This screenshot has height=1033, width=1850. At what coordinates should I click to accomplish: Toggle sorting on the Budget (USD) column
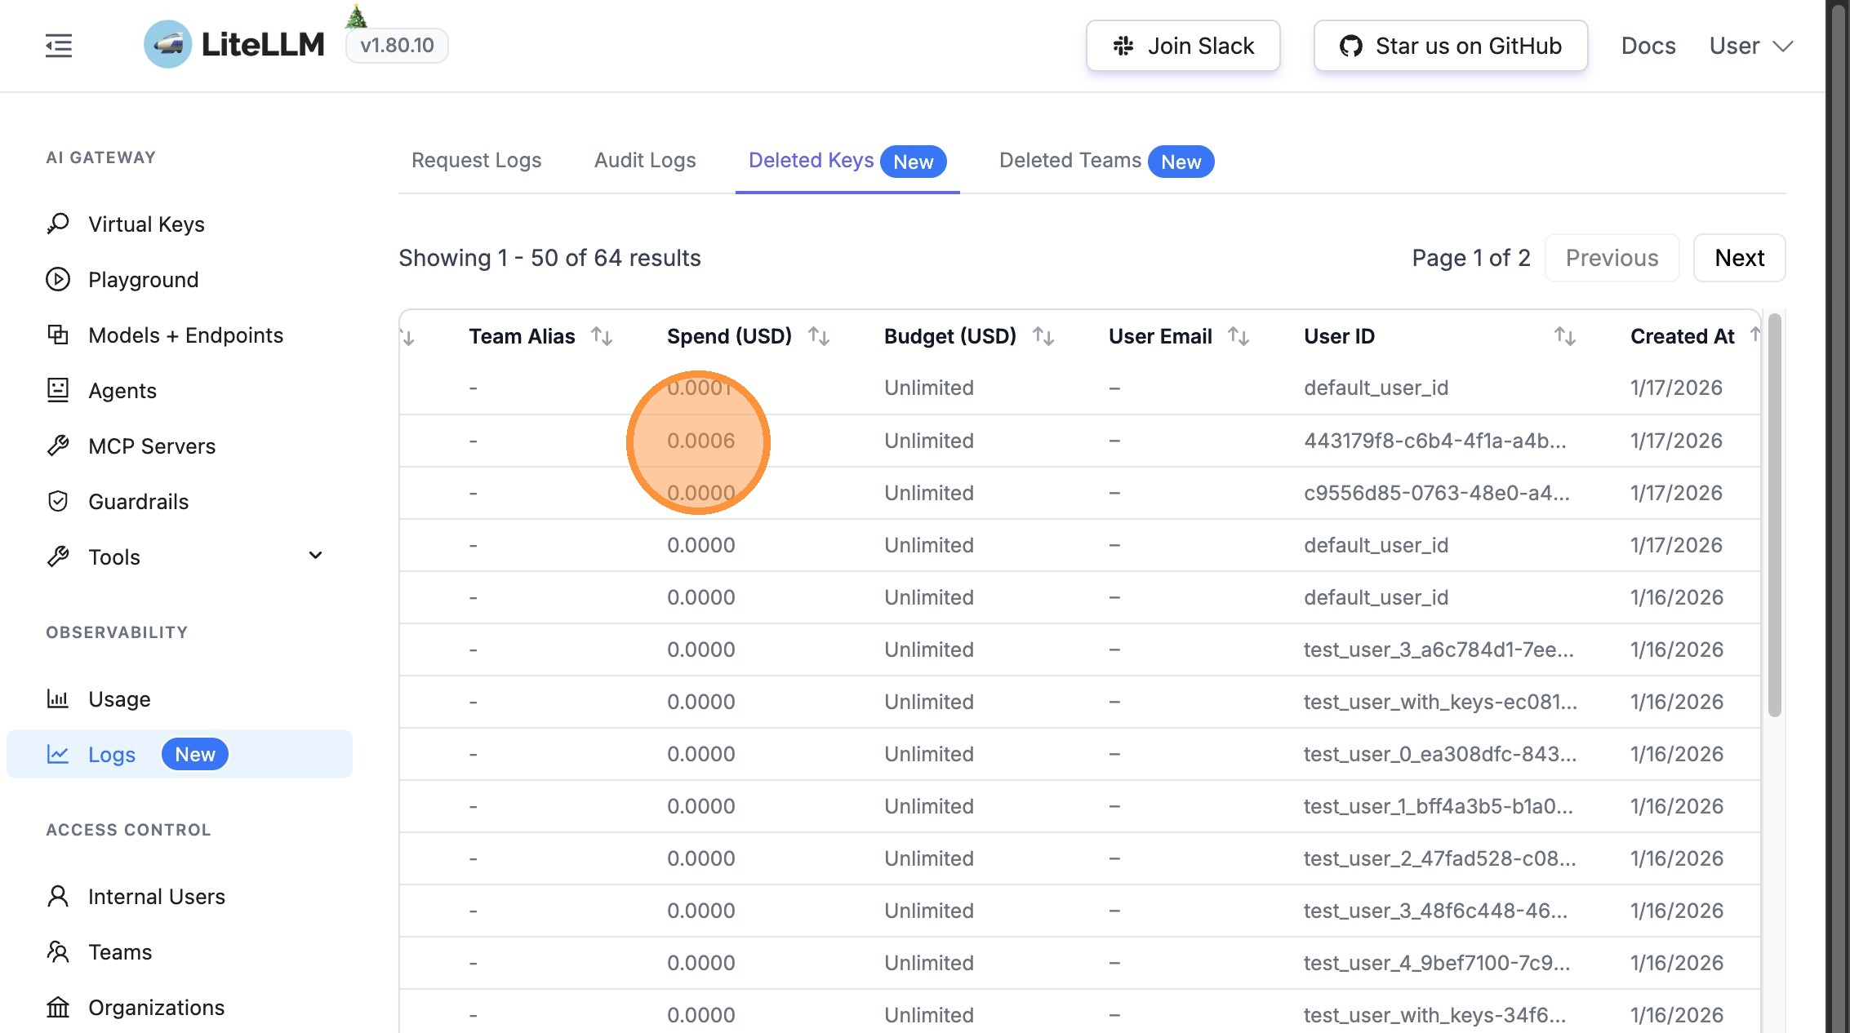tap(1043, 336)
